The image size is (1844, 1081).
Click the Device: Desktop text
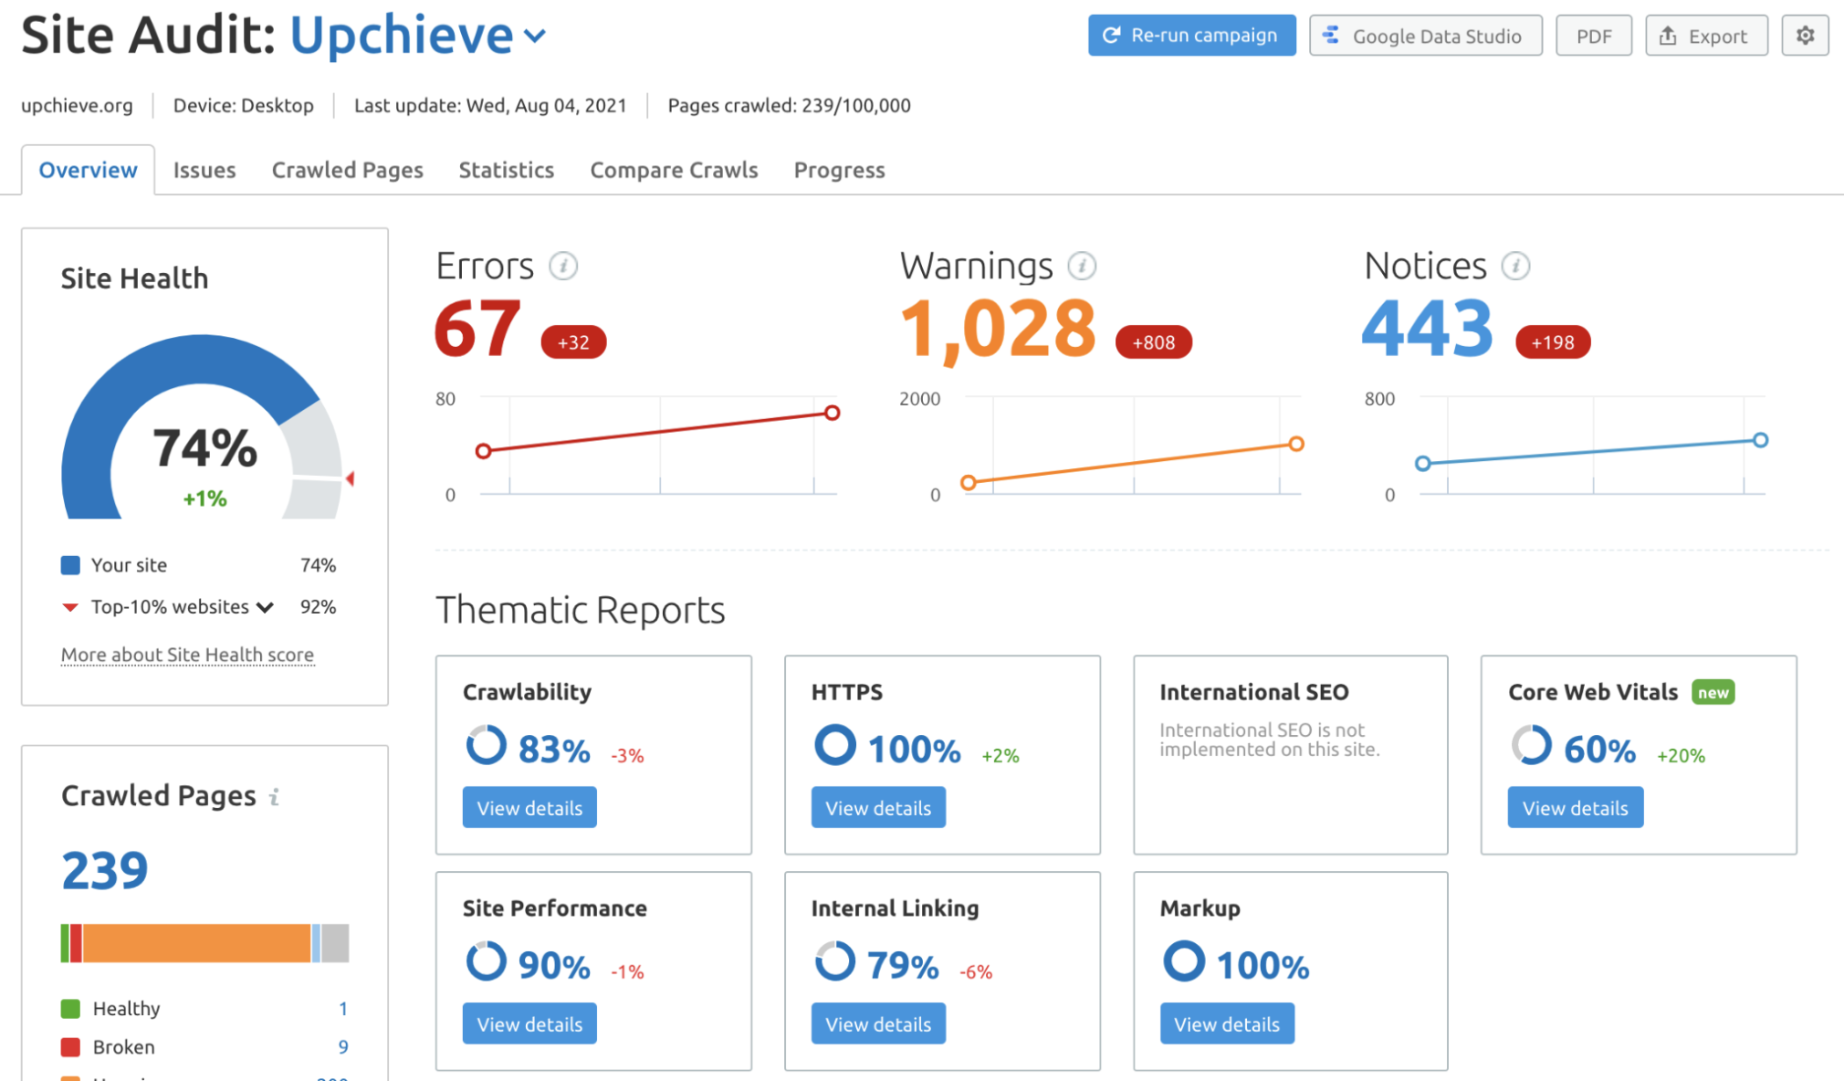pos(243,106)
